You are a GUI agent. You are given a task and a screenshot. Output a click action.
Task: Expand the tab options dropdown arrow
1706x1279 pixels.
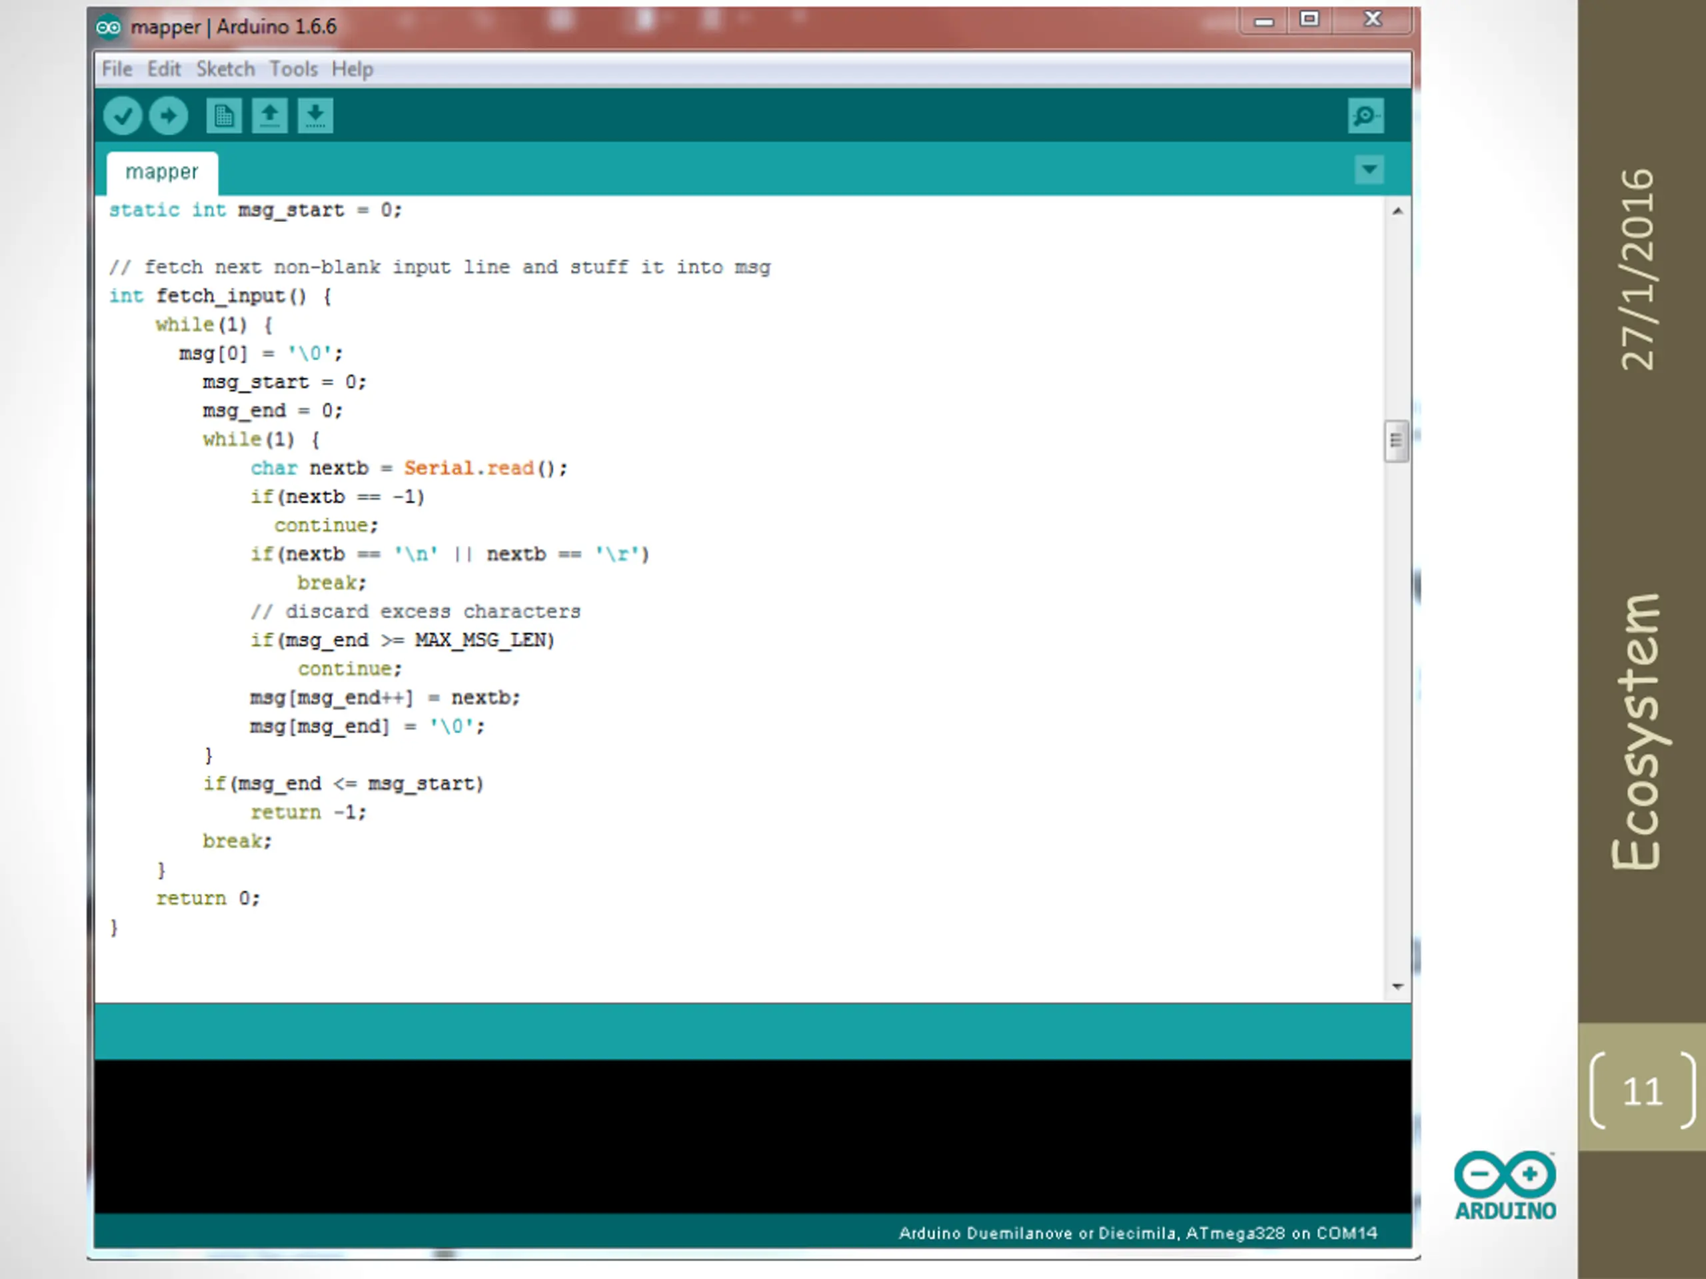click(x=1369, y=170)
